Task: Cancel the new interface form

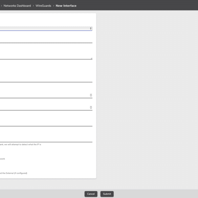Action: tap(91, 194)
